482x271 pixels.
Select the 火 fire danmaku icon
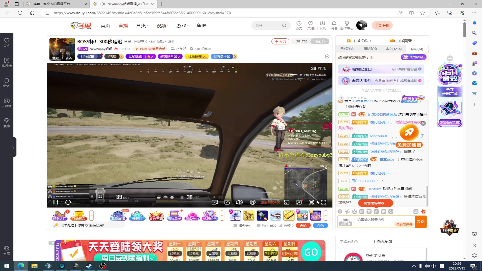(x=376, y=212)
